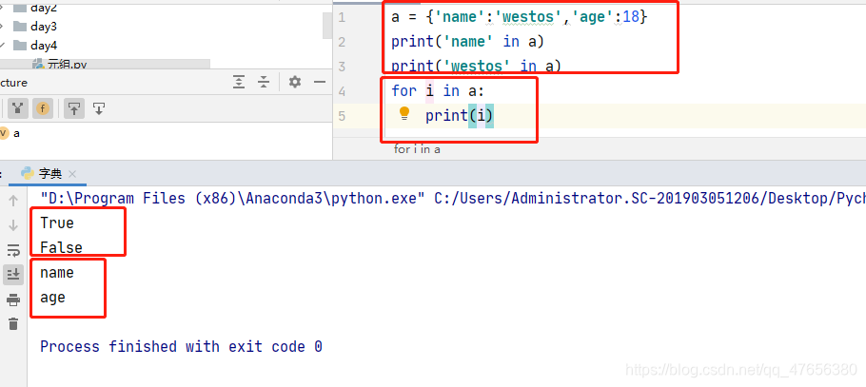Screen dimensions: 866x387
Task: Close the 字典 run tab
Action: 72,174
